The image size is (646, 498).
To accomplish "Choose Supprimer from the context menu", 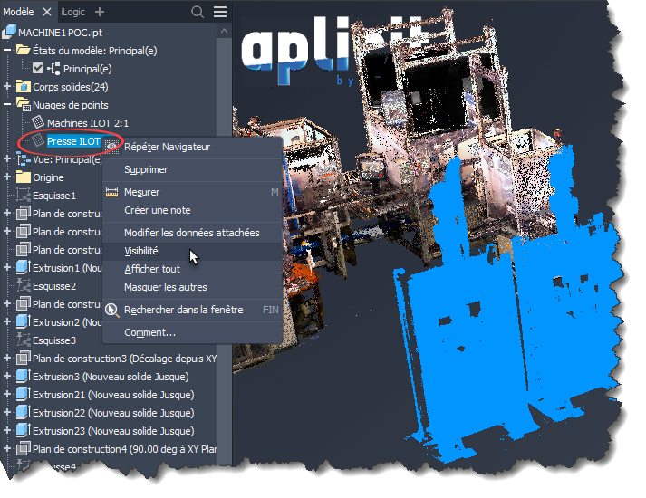I will [x=145, y=169].
